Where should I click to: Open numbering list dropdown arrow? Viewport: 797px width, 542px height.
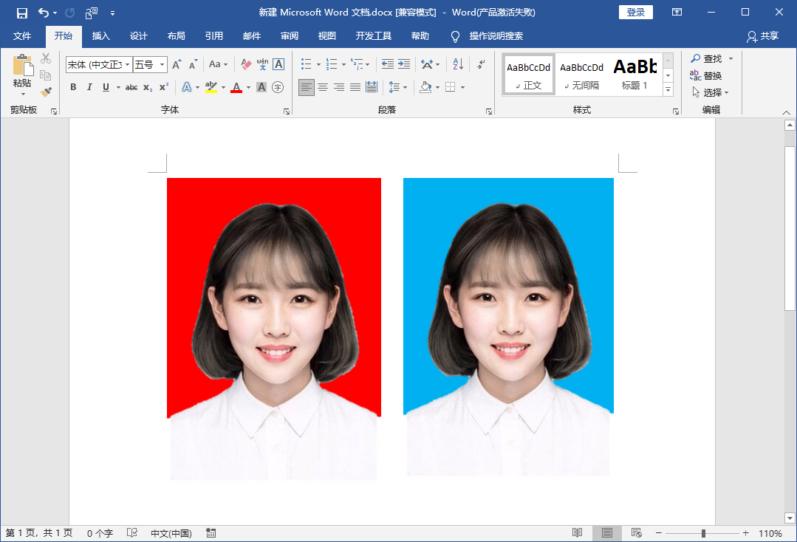[x=343, y=64]
